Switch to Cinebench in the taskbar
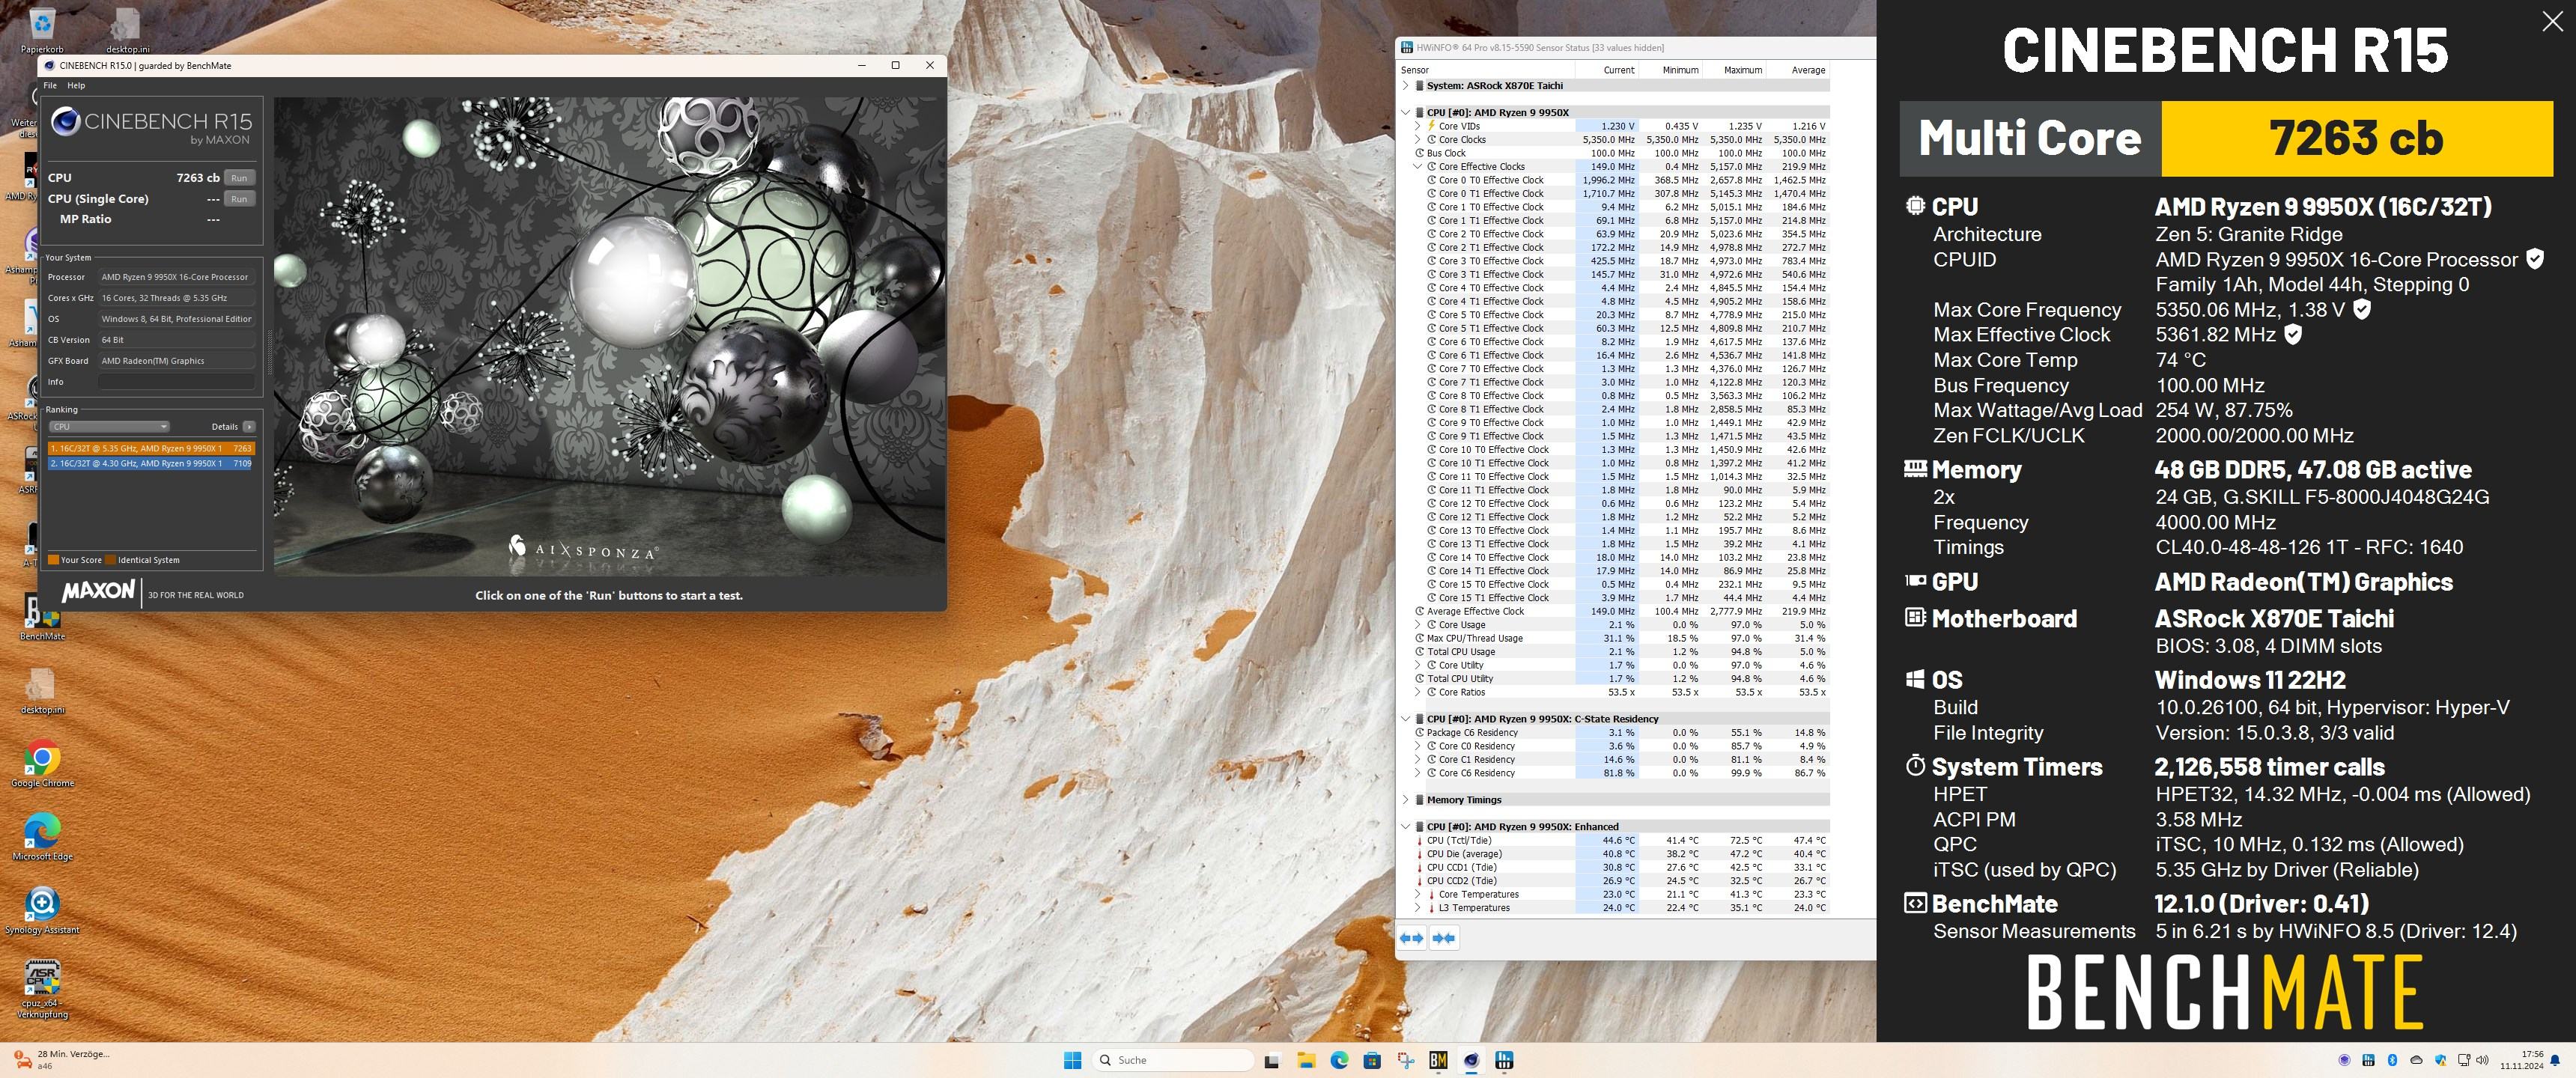 point(1471,1060)
